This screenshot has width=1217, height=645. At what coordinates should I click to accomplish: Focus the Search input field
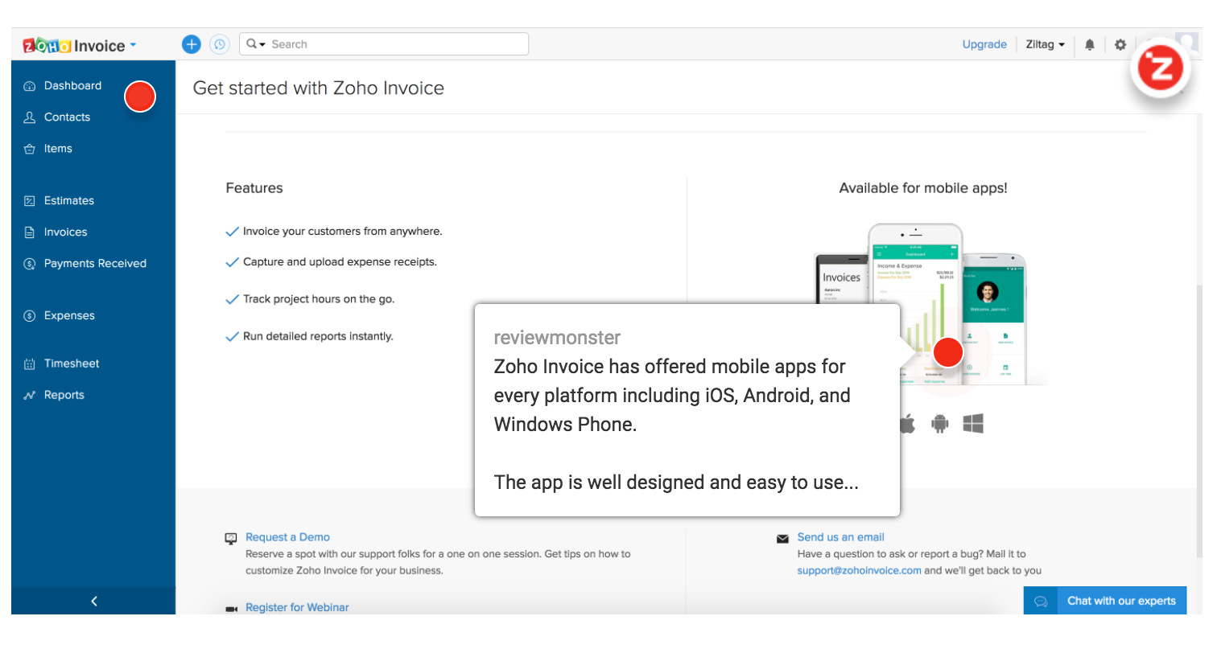coord(384,44)
